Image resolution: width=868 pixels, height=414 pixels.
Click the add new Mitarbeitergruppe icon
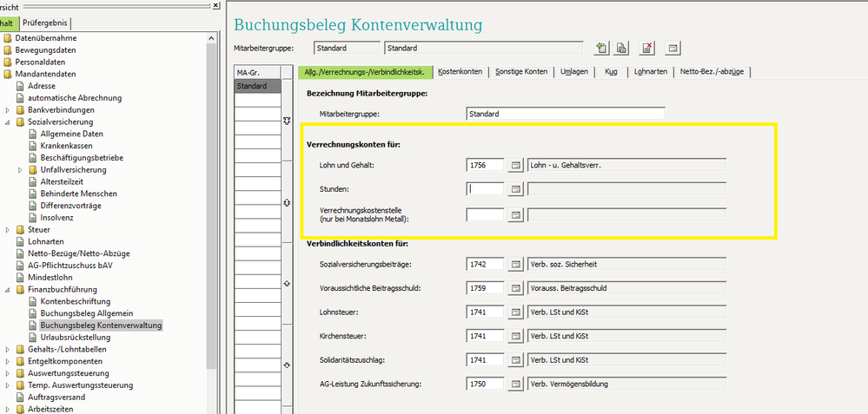(600, 48)
